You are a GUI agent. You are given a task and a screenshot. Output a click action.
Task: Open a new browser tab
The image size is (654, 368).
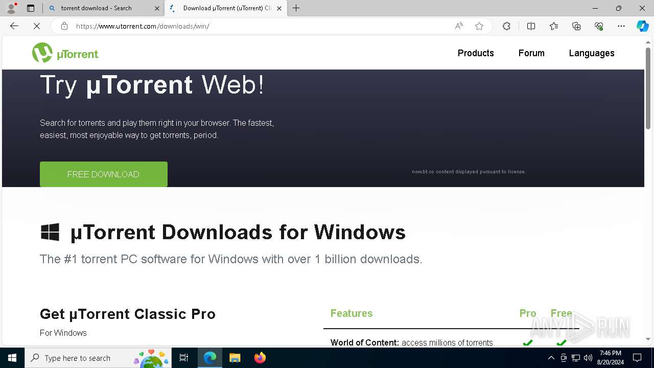tap(296, 8)
